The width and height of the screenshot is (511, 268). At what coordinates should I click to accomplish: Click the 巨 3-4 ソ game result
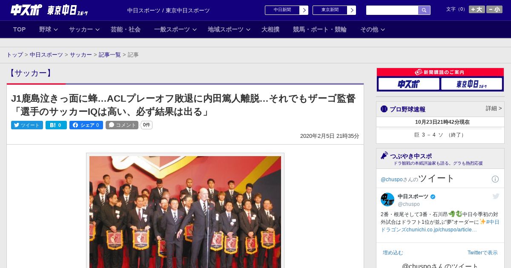[440, 135]
